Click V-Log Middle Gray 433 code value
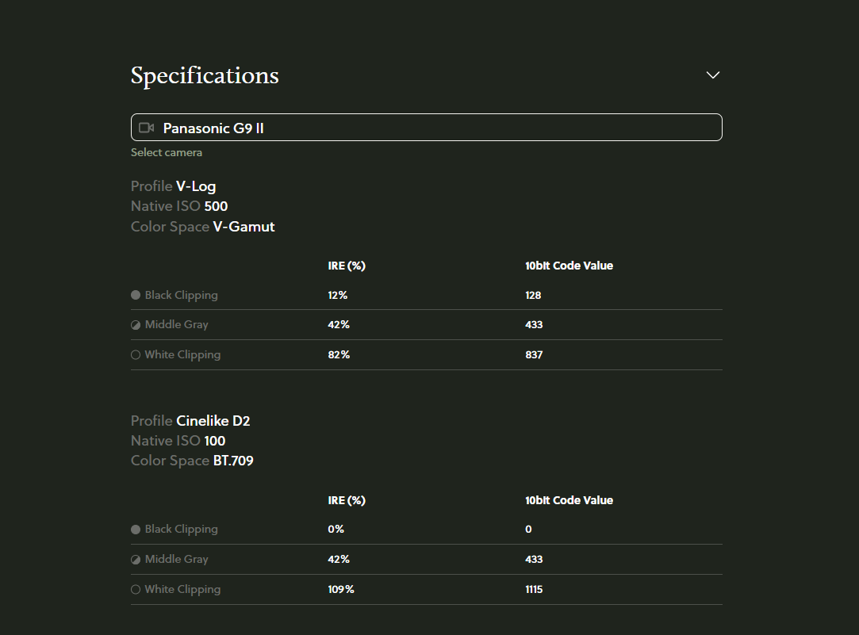This screenshot has height=635, width=859. [x=534, y=324]
